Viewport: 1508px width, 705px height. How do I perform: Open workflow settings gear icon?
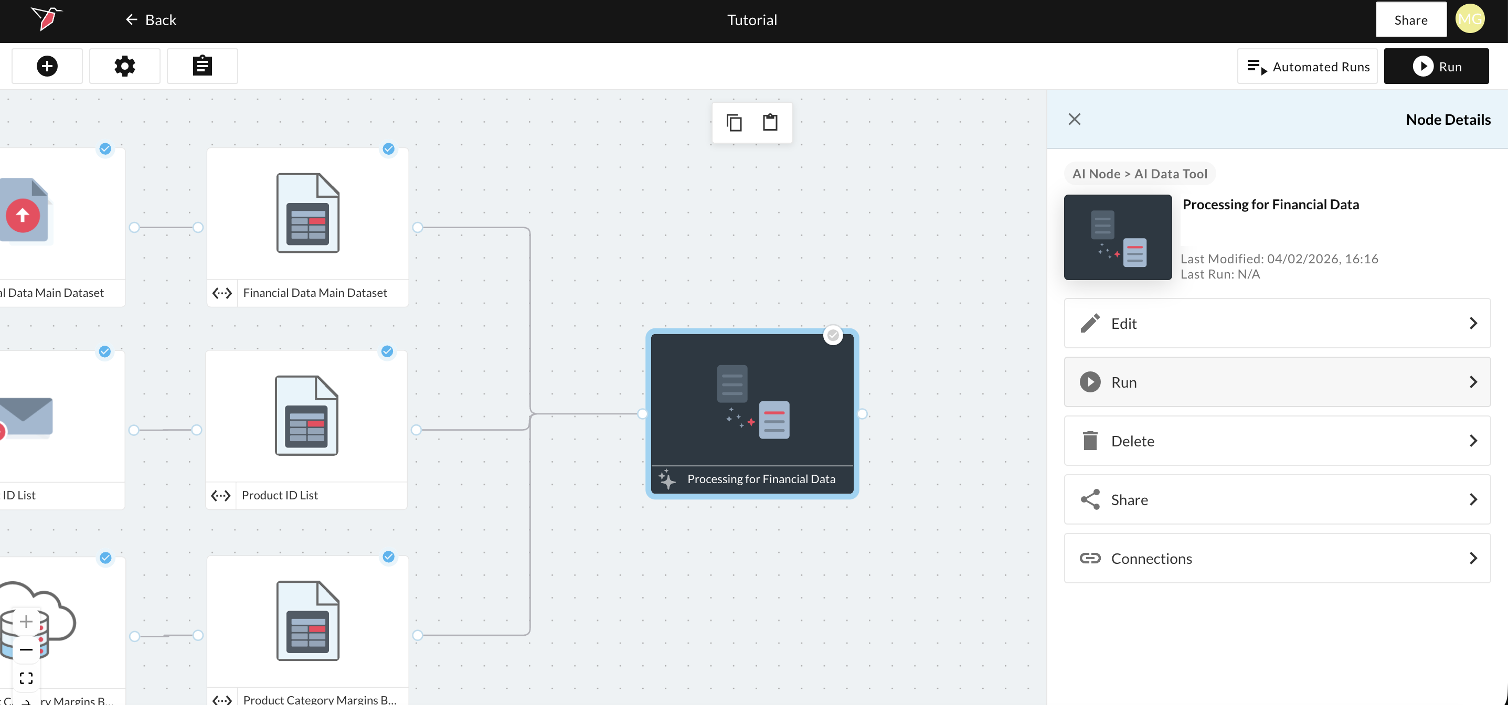(x=125, y=66)
